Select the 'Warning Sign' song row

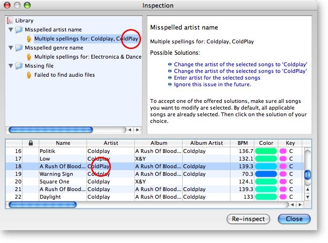pos(154,174)
